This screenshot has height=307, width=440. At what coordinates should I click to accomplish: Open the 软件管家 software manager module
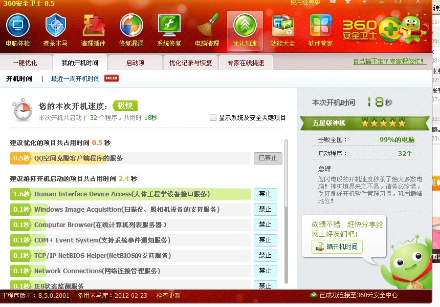(320, 30)
